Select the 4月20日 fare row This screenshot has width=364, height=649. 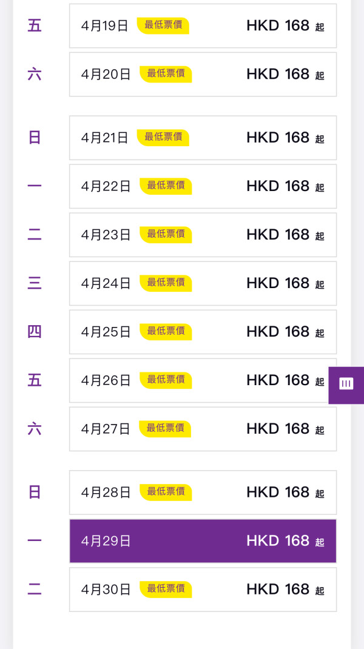pos(203,74)
